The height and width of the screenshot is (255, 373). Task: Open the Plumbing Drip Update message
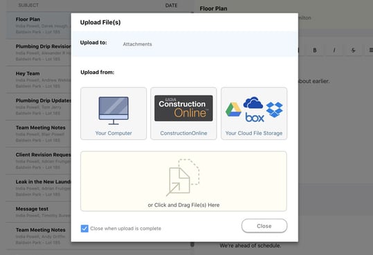coord(39,106)
